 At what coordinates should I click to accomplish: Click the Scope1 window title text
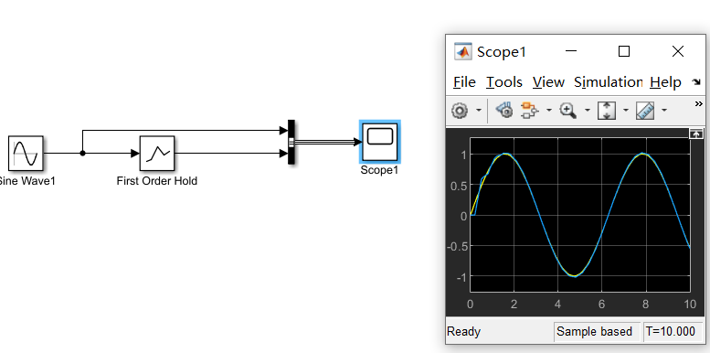[x=502, y=51]
